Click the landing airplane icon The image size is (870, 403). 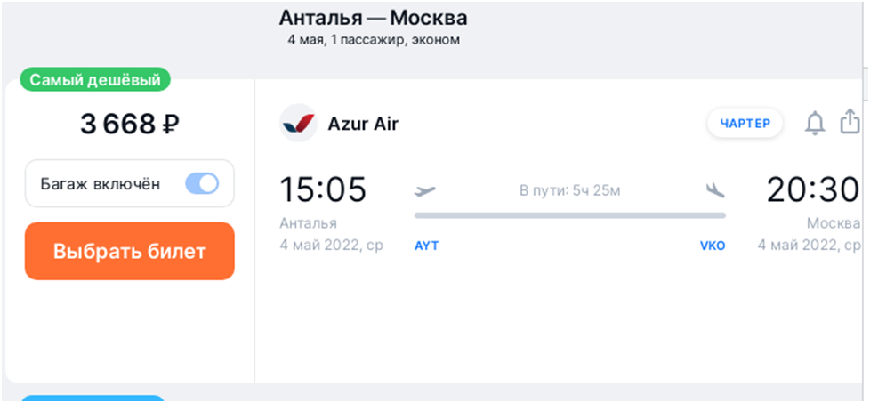(715, 191)
